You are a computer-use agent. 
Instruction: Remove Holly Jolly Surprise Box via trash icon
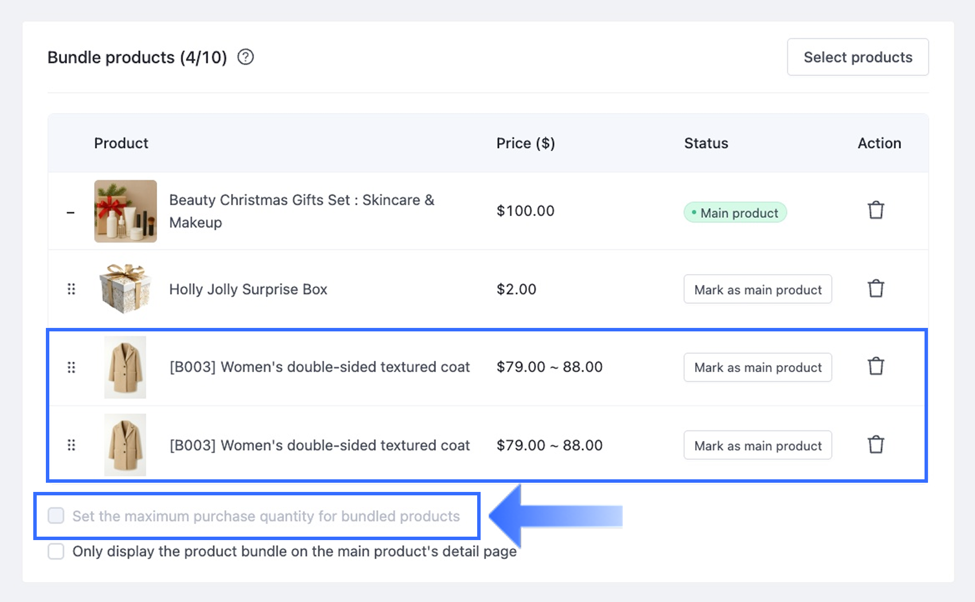coord(876,288)
